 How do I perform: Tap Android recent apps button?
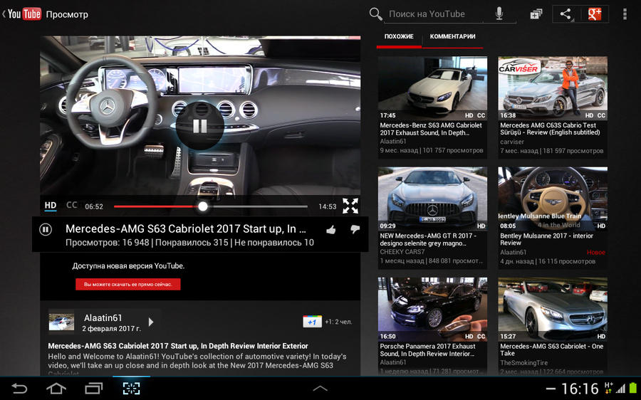coord(93,388)
